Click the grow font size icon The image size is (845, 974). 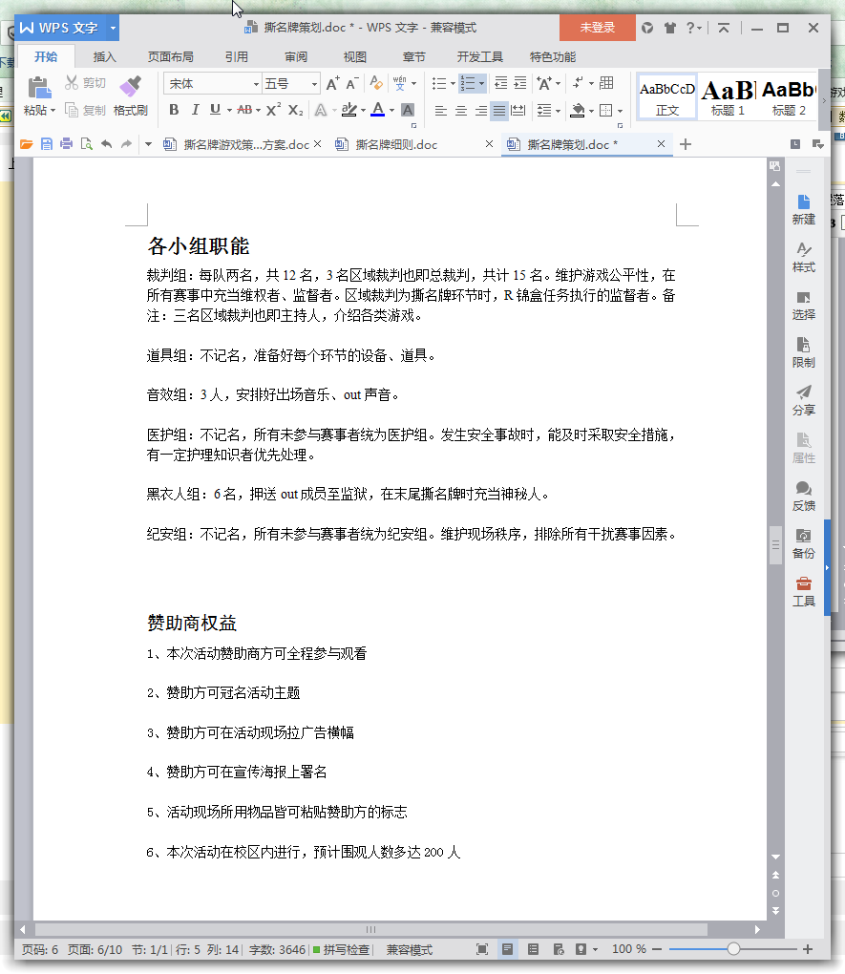(x=333, y=83)
